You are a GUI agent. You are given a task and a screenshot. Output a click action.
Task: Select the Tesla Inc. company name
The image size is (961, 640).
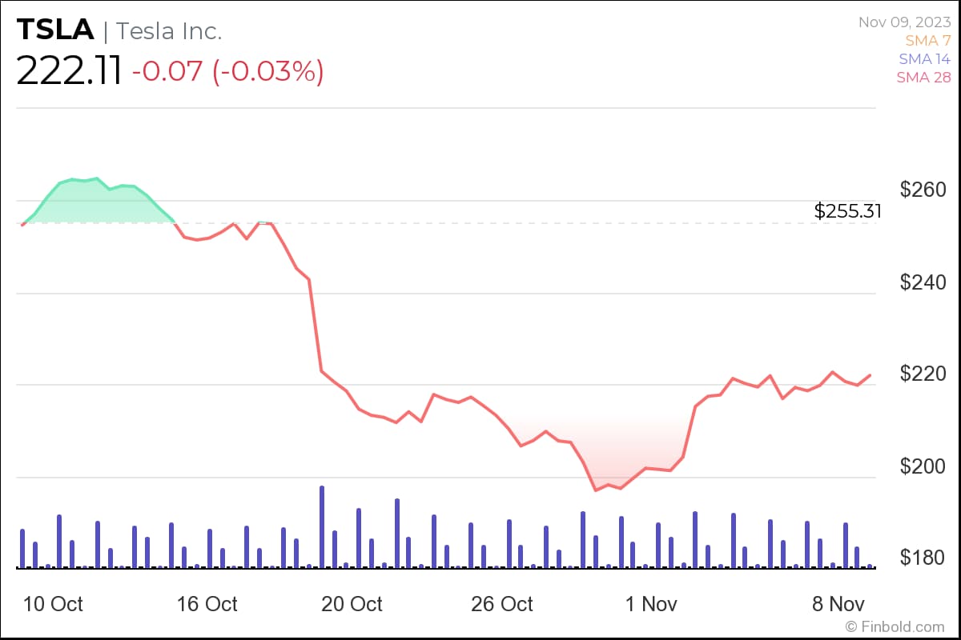click(x=169, y=31)
